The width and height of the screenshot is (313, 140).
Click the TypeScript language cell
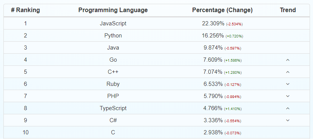coord(113,108)
